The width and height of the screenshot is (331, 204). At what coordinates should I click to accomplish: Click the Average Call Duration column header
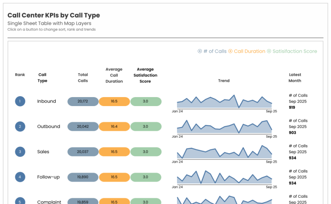coord(114,75)
